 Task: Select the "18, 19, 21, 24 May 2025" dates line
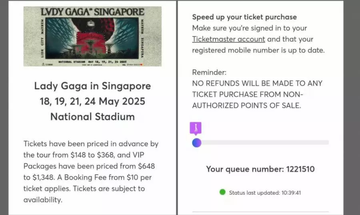pos(92,101)
